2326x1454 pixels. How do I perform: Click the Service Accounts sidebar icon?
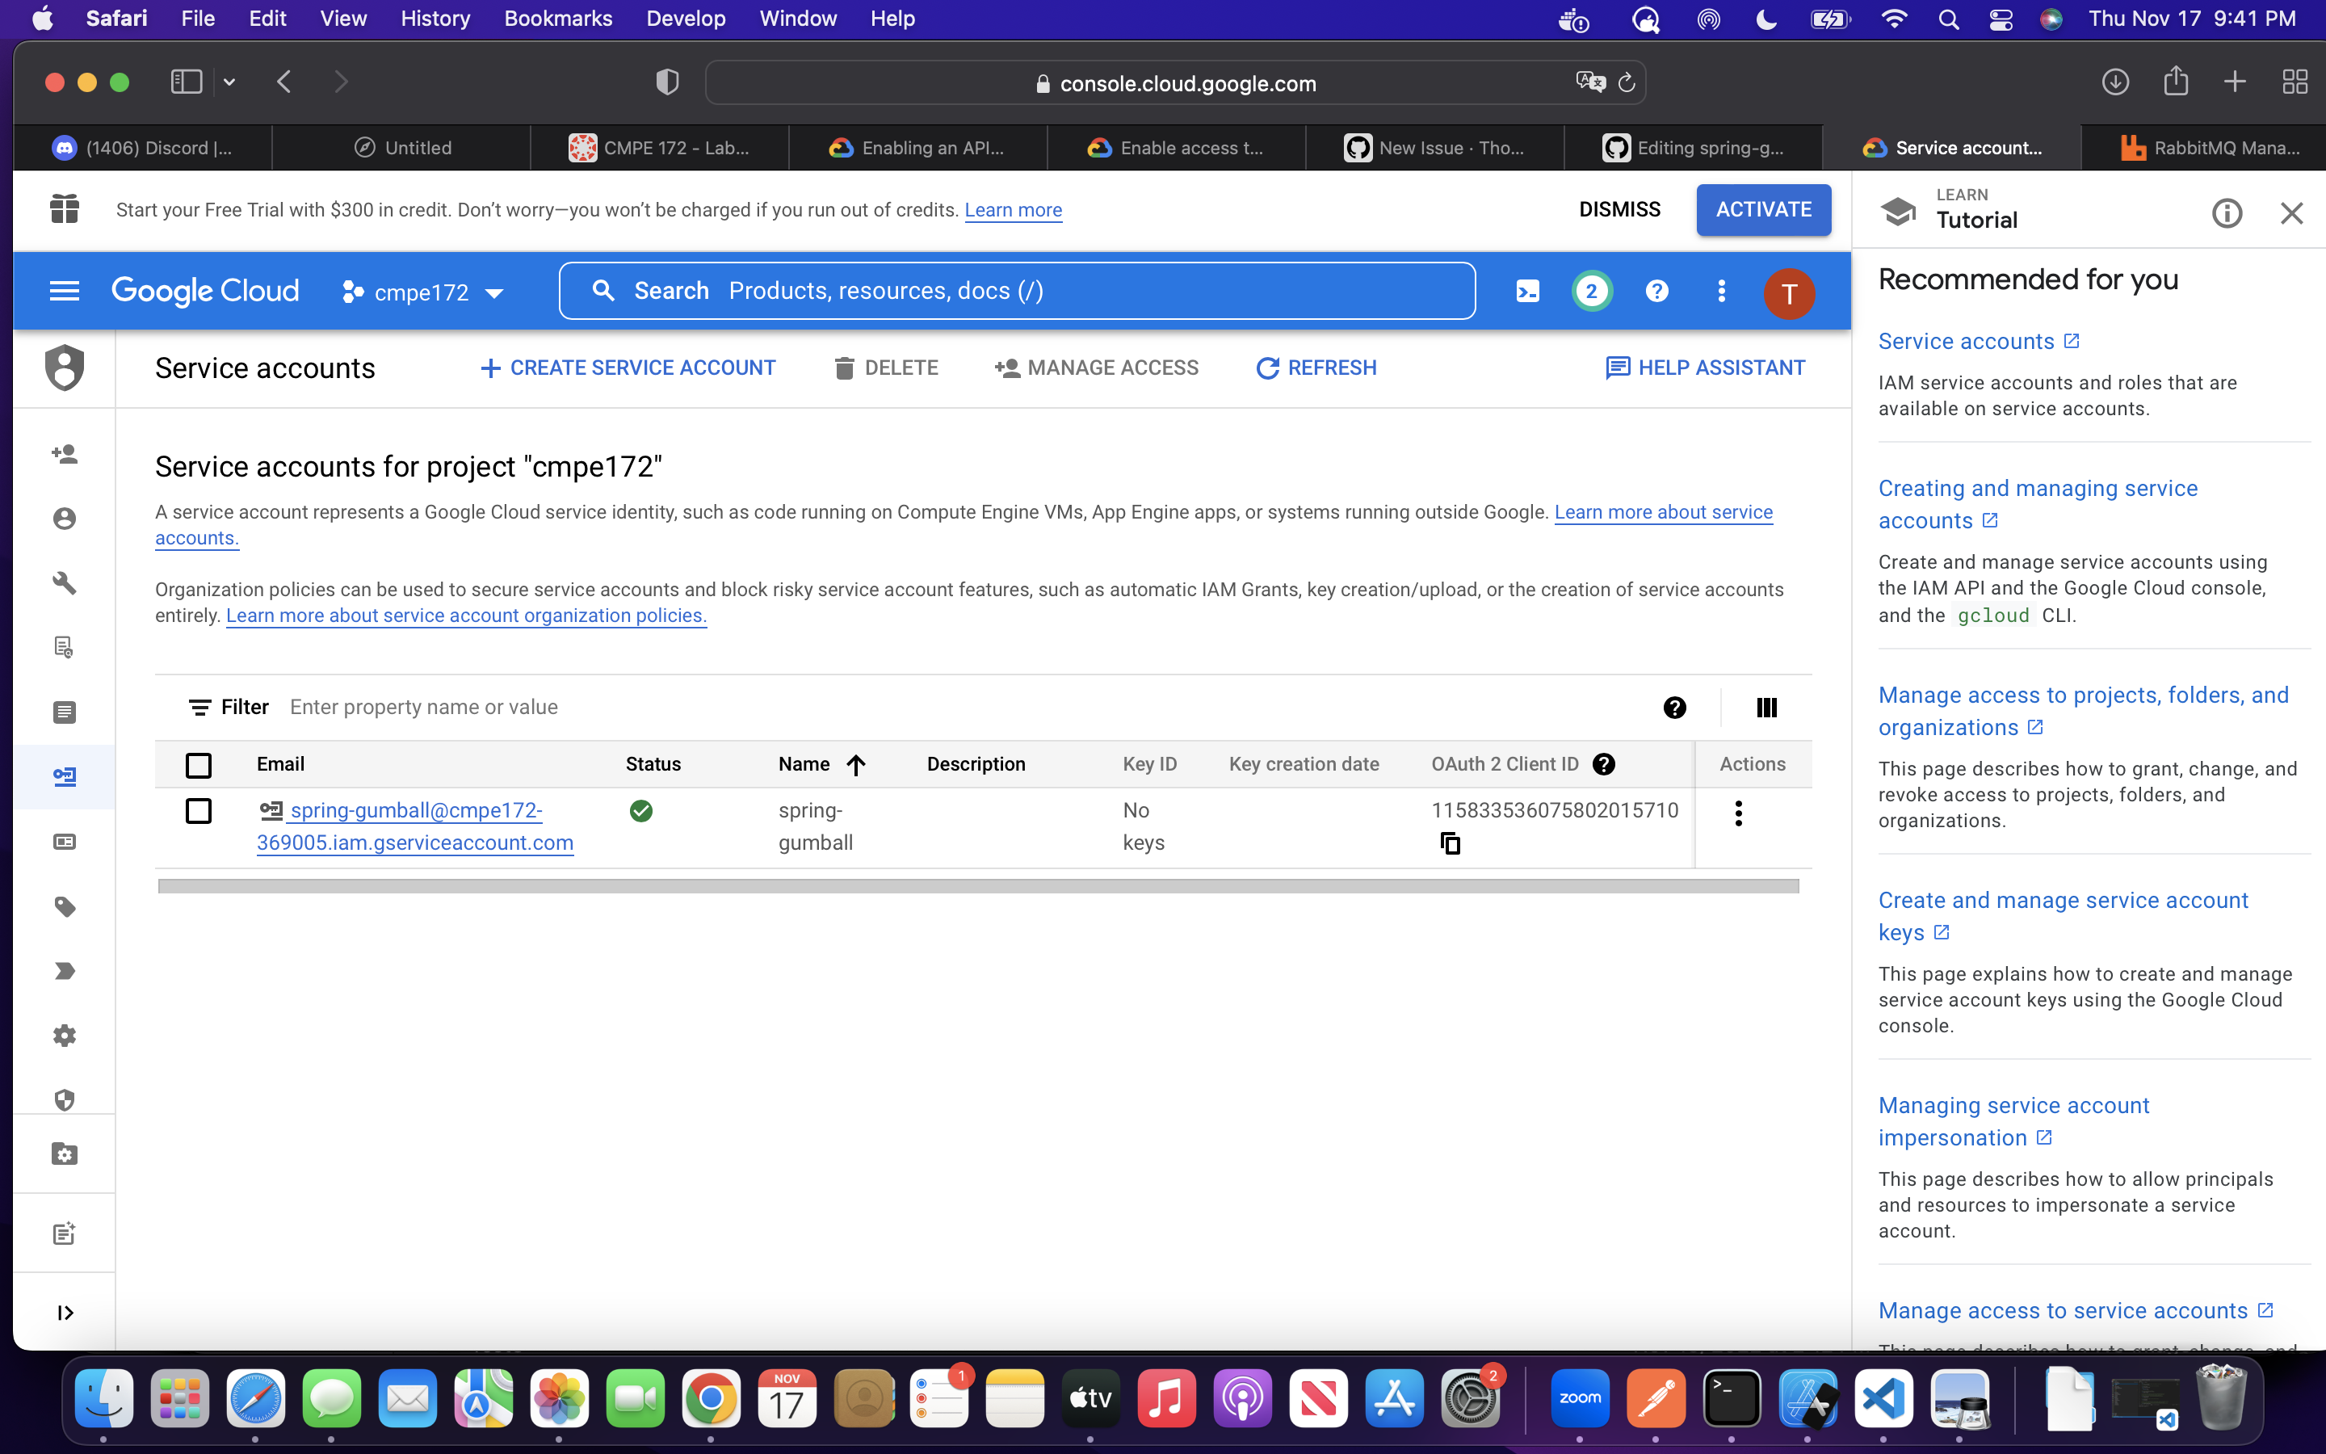point(65,776)
